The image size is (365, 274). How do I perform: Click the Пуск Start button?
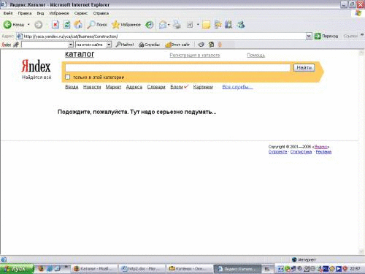(x=17, y=269)
